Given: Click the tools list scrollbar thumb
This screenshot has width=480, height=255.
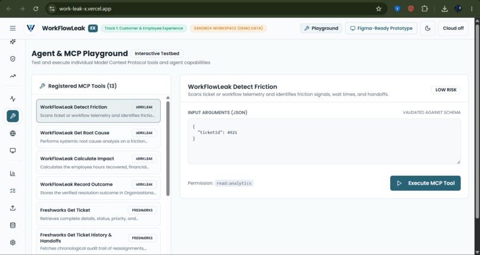Looking at the screenshot, I should pos(168,148).
